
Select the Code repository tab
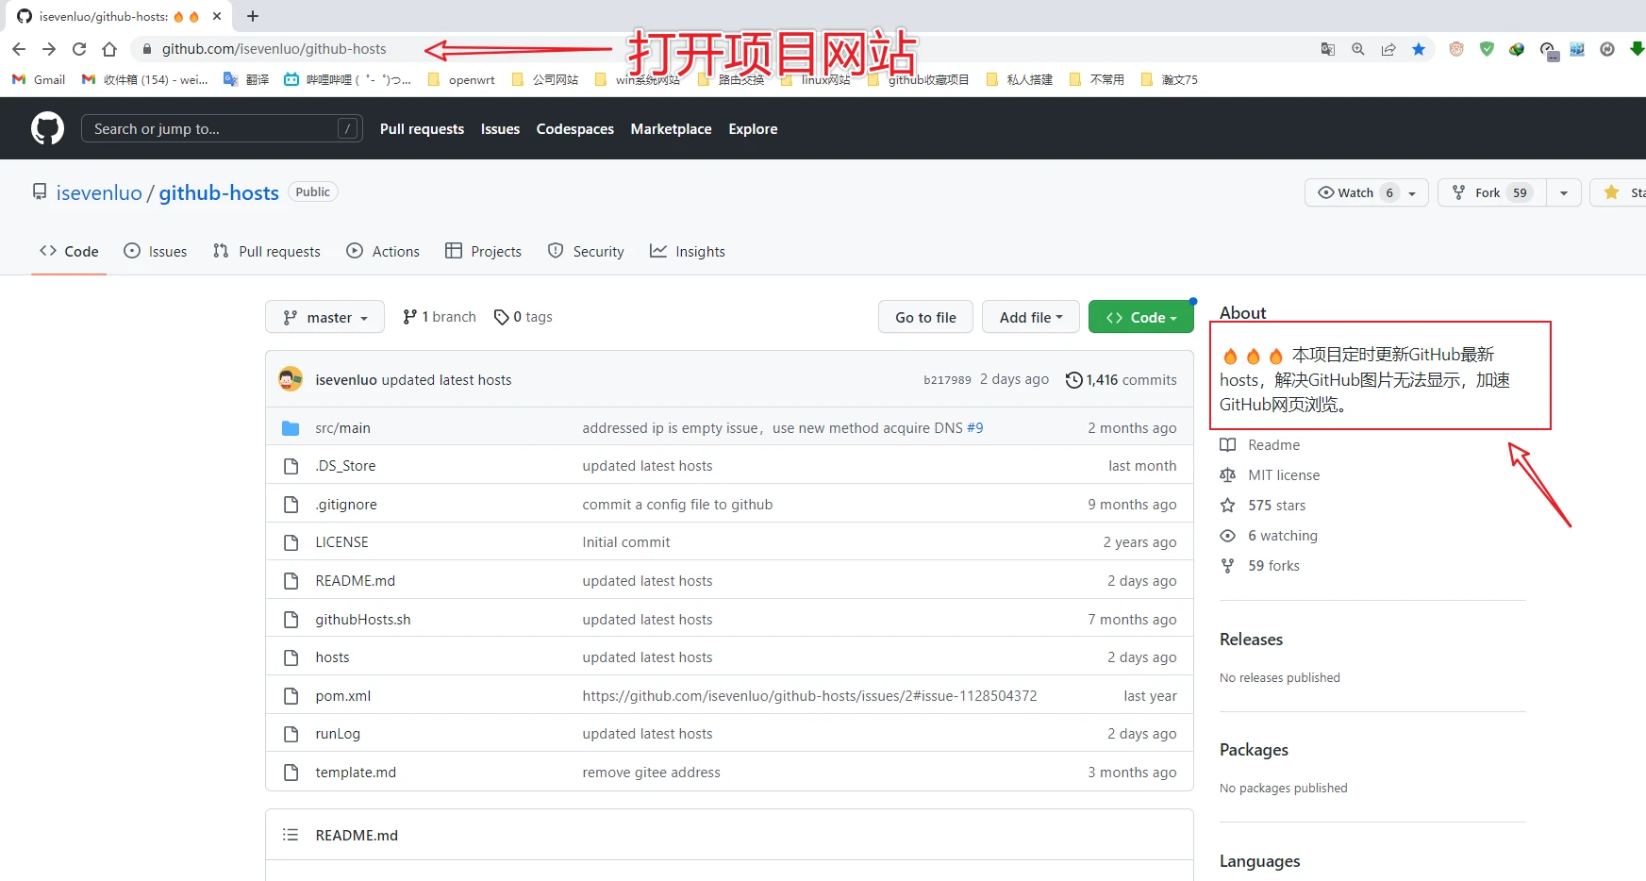(x=69, y=251)
